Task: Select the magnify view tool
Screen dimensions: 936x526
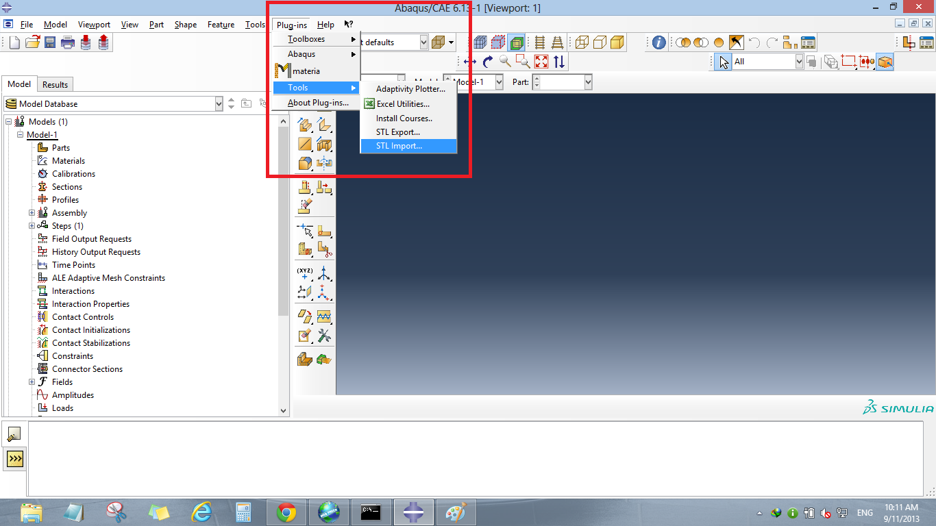Action: click(x=506, y=62)
